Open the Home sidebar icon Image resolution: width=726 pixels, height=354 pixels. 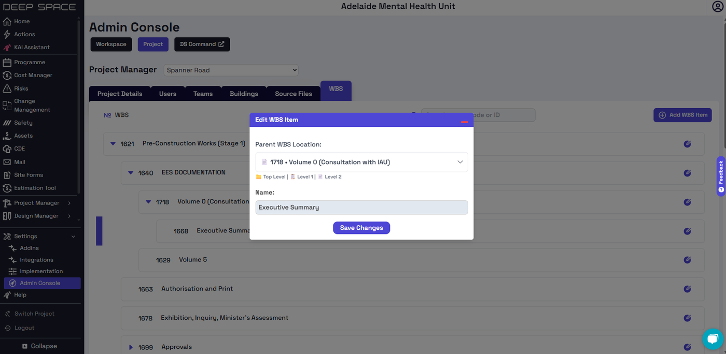click(x=7, y=21)
